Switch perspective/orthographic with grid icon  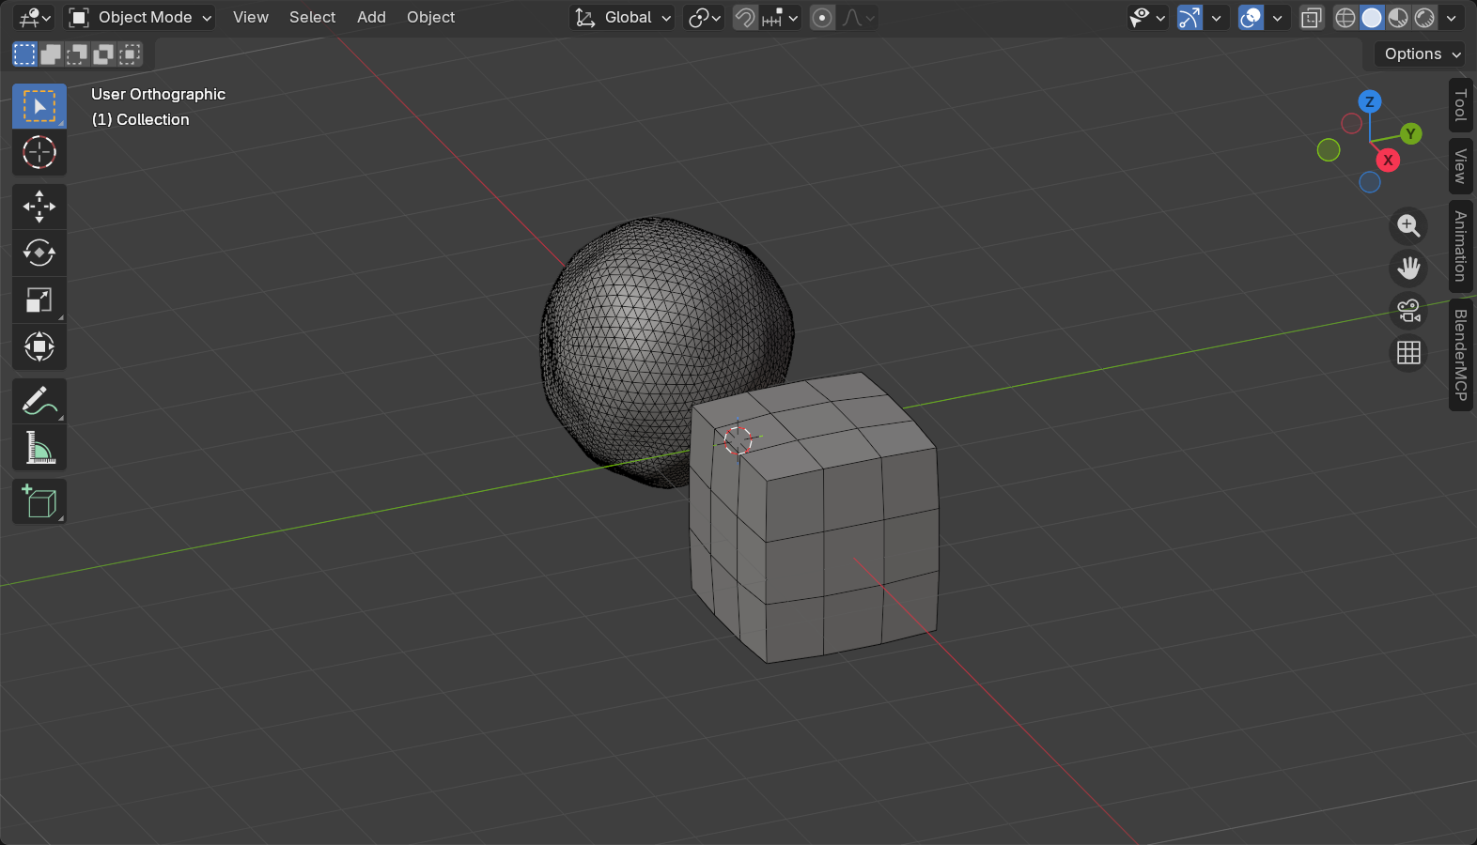point(1408,353)
